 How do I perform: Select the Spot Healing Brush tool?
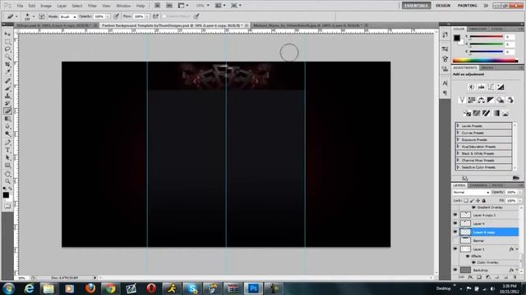click(x=7, y=81)
